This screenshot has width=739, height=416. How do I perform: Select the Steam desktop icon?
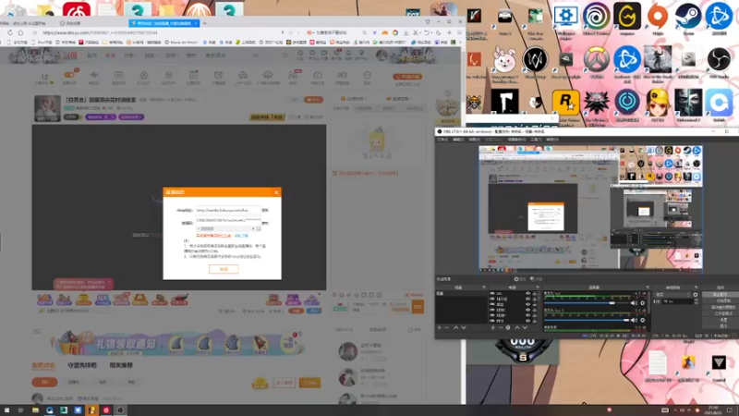(x=688, y=17)
